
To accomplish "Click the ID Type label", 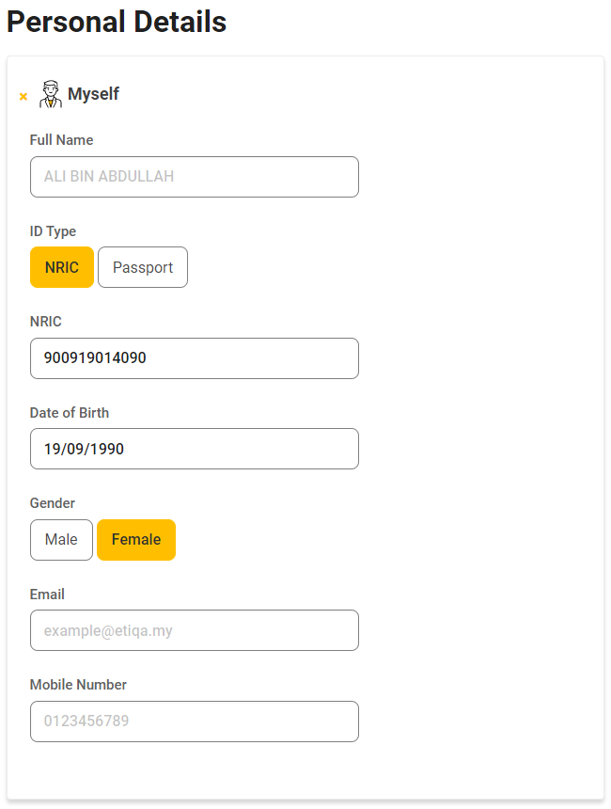I will click(x=53, y=230).
